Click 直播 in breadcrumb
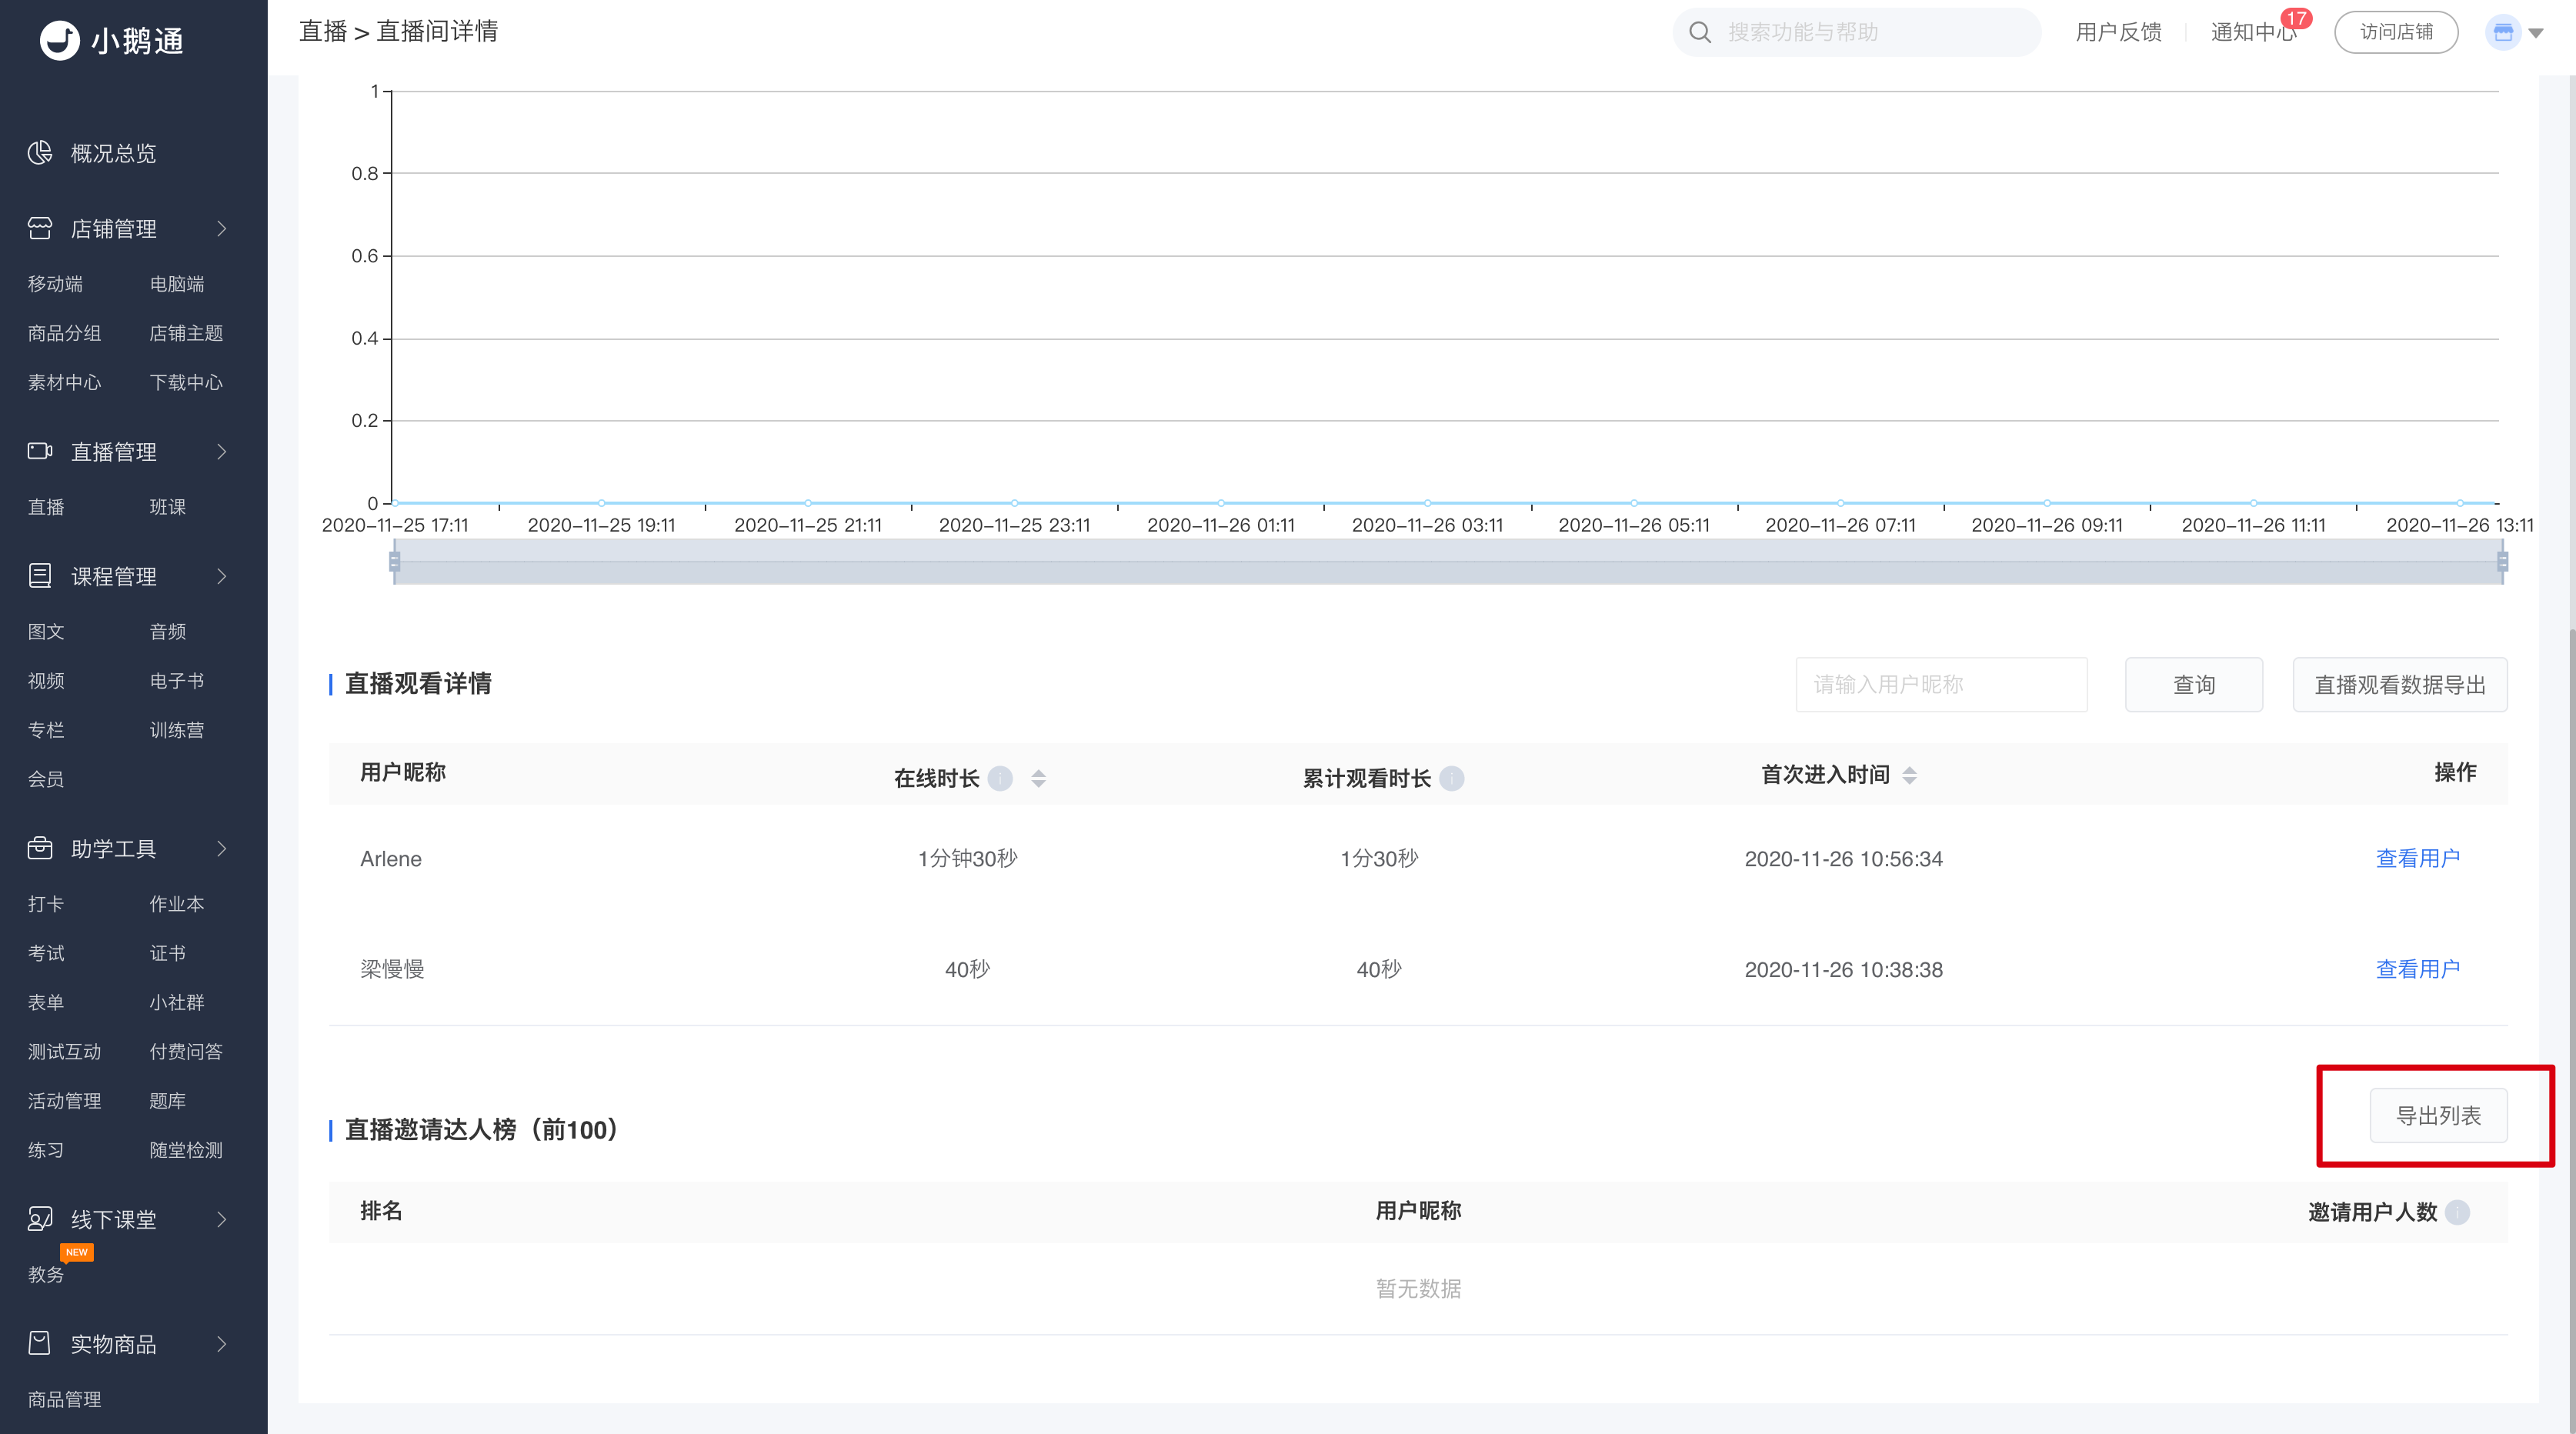2576x1434 pixels. (x=323, y=31)
